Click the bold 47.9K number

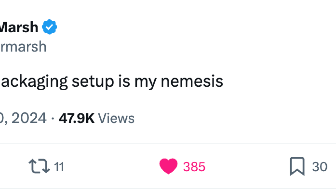77,118
